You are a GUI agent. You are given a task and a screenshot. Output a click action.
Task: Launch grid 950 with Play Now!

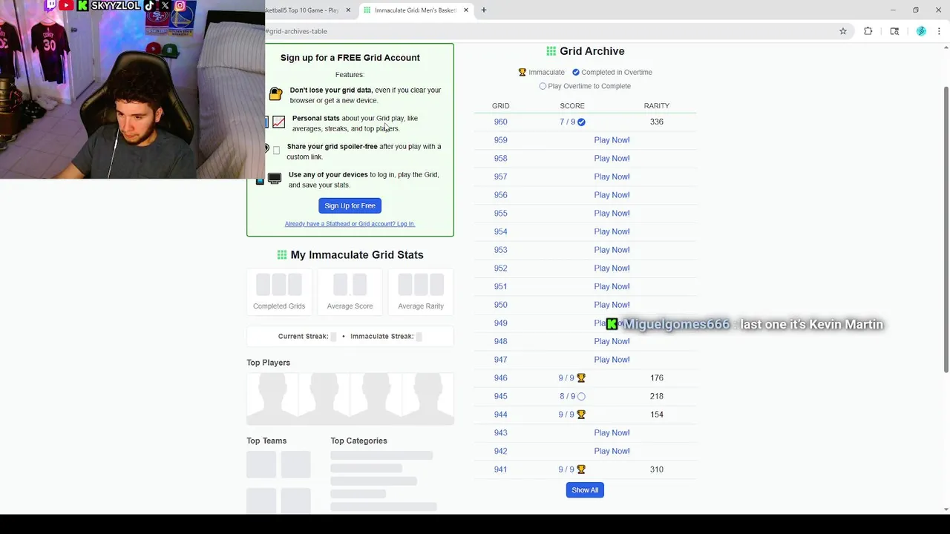click(x=612, y=305)
